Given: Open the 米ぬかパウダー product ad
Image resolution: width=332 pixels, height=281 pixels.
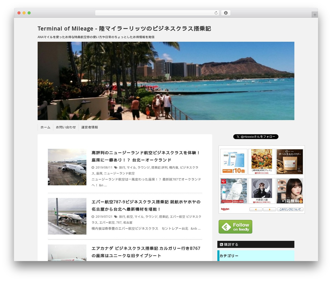Looking at the screenshot, I should 290,162.
